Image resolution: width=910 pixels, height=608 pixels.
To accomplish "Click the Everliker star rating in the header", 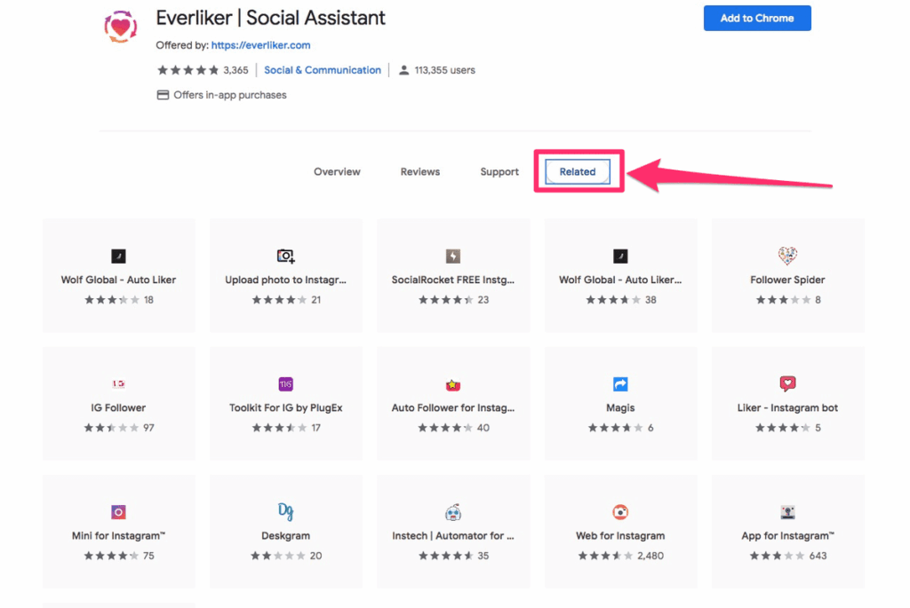I will tap(188, 70).
